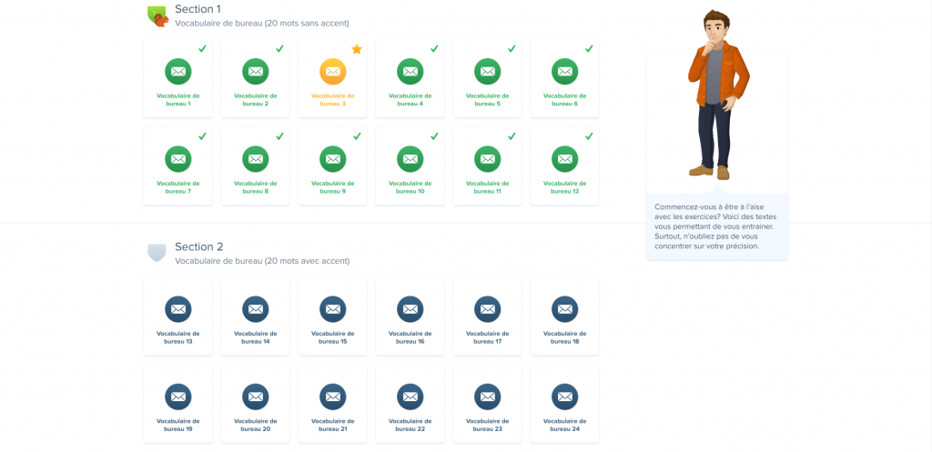The image size is (932, 452).
Task: Click the green checkmark on exercise 1
Action: (202, 49)
